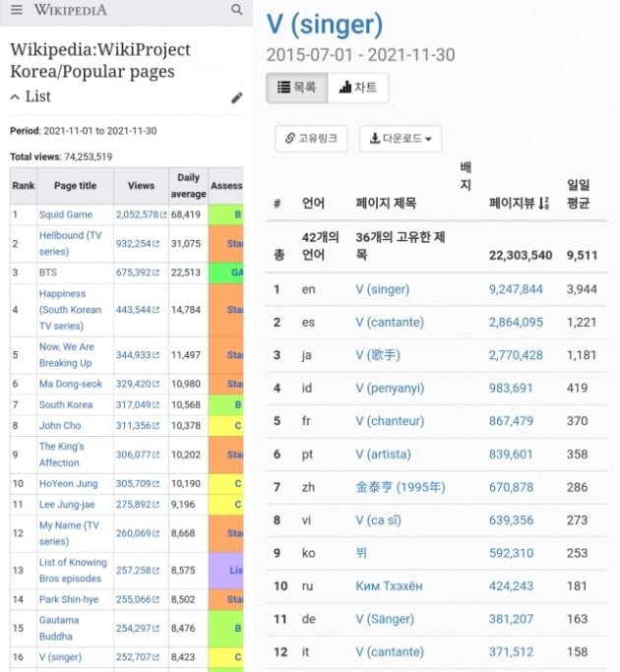Open the 金泰亨 (1995年) Chinese link

(x=401, y=487)
